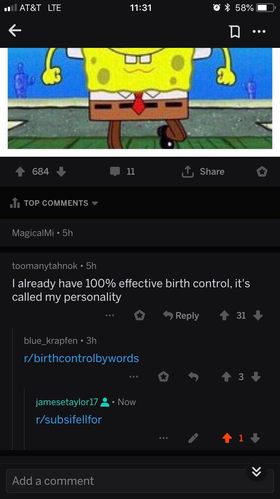Screen dimensions: 280x499
Task: Save post with bookmark icon
Action: click(x=234, y=31)
